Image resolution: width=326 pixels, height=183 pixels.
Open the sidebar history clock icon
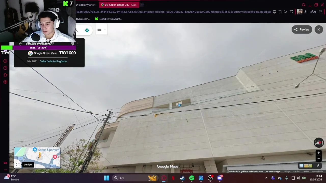pos(5,68)
